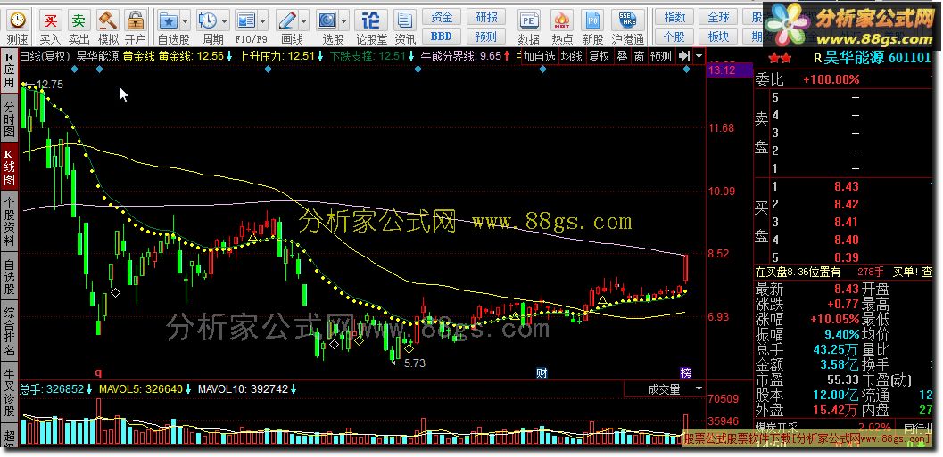Click the 个股 button

click(674, 36)
